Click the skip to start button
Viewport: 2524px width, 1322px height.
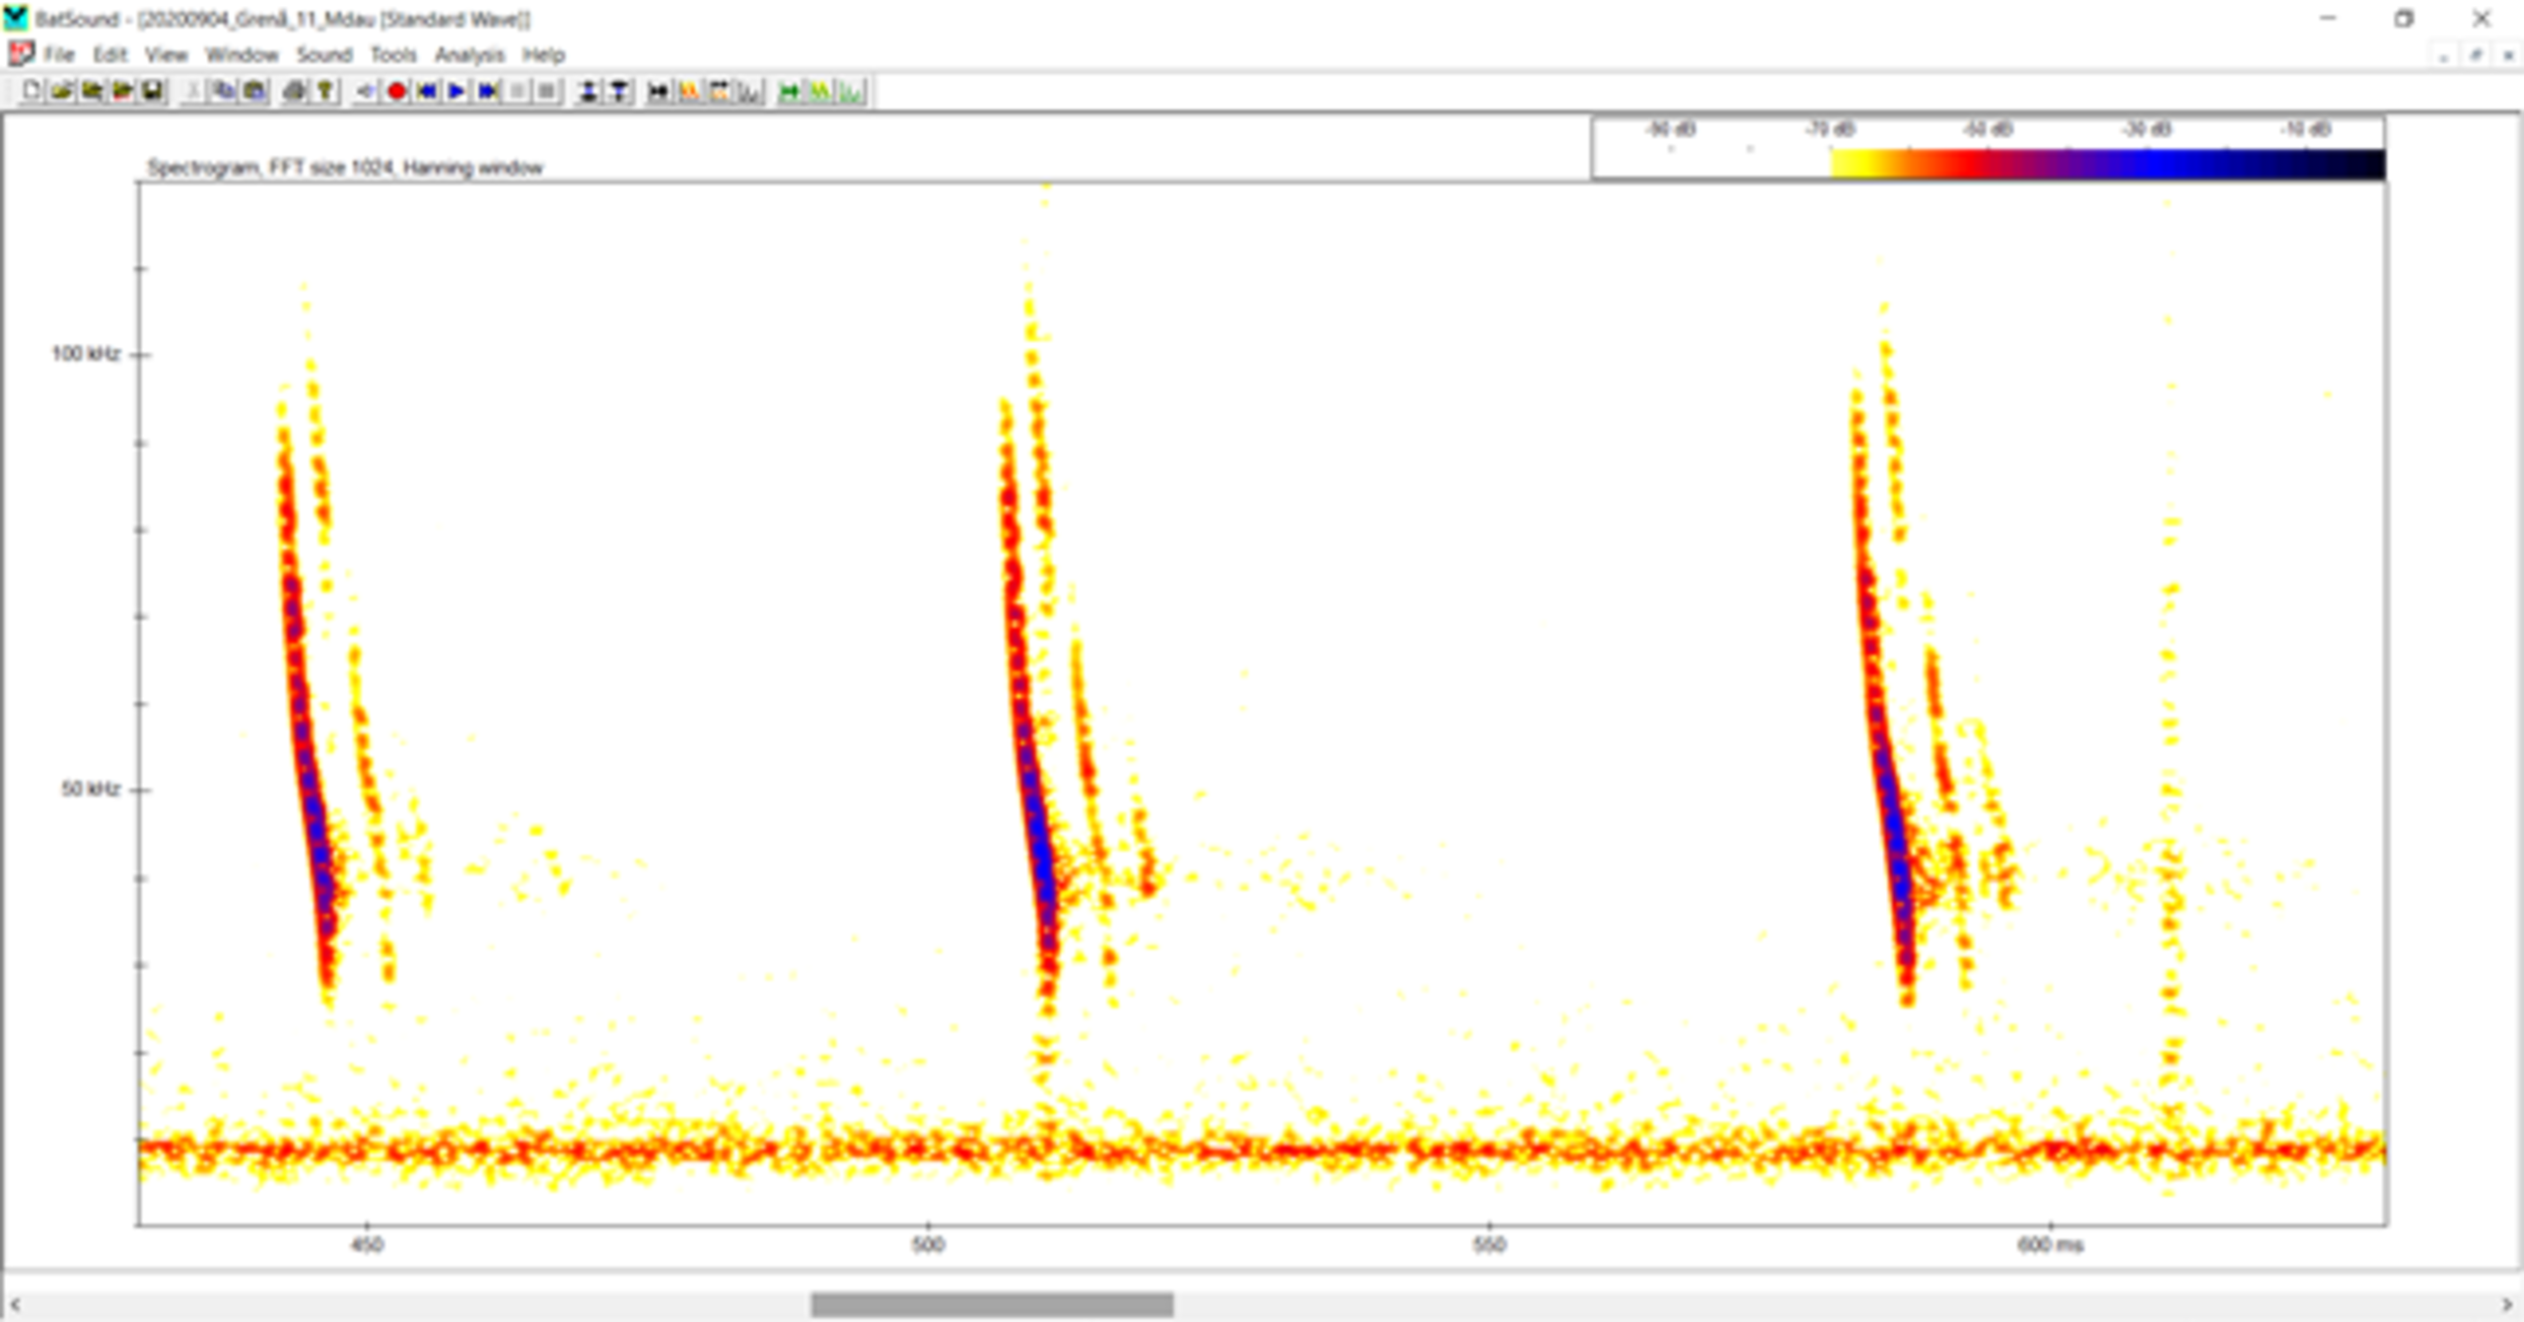pos(427,92)
